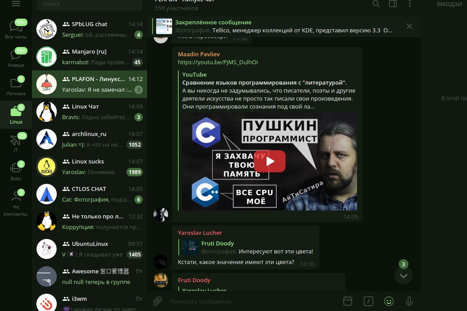The height and width of the screenshot is (311, 467).
Task: Click the UbuntuLinux avatar
Action: click(47, 249)
